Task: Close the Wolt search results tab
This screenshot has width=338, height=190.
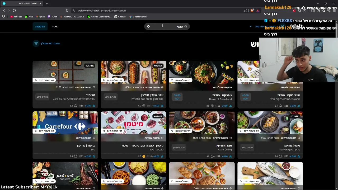Action: [40, 3]
